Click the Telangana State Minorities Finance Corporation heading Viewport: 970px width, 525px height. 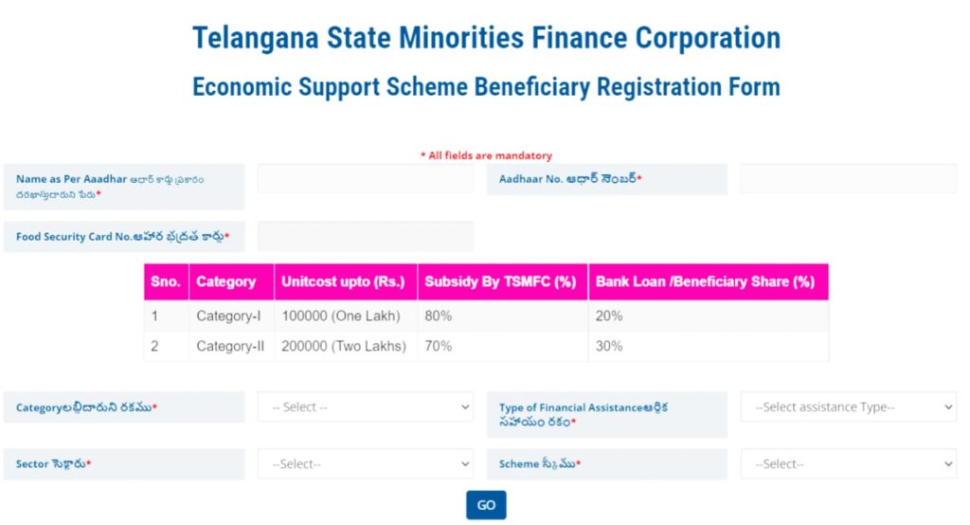[486, 39]
